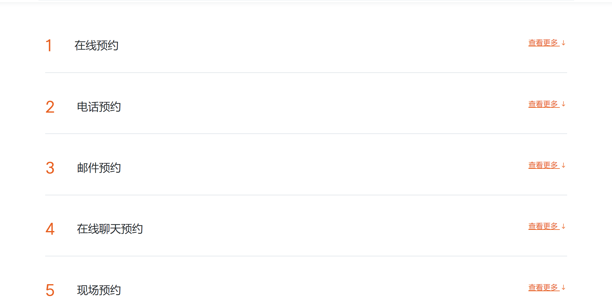Select the 在线预约 heading

click(x=96, y=45)
